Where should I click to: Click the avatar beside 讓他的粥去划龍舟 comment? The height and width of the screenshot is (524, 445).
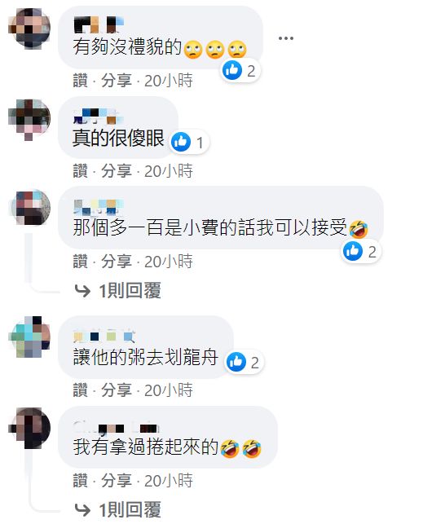29,337
